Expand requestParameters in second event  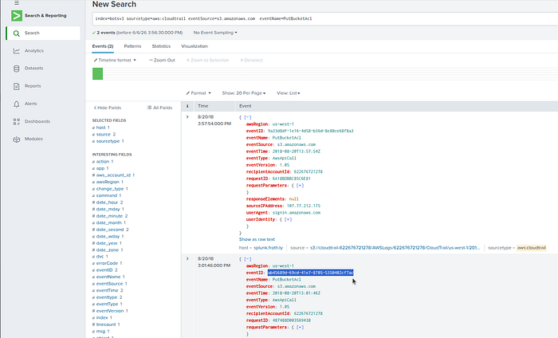[300, 327]
